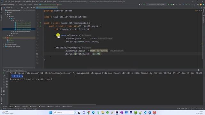Click the wrench icon in Run panel
Image resolution: width=205 pixels, height=115 pixels.
click(4, 76)
